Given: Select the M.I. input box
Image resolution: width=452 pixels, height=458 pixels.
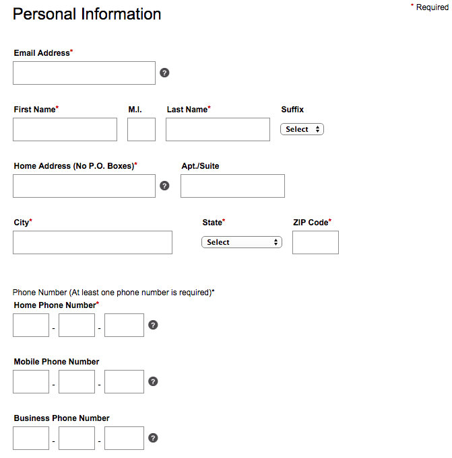Looking at the screenshot, I should click(x=141, y=129).
